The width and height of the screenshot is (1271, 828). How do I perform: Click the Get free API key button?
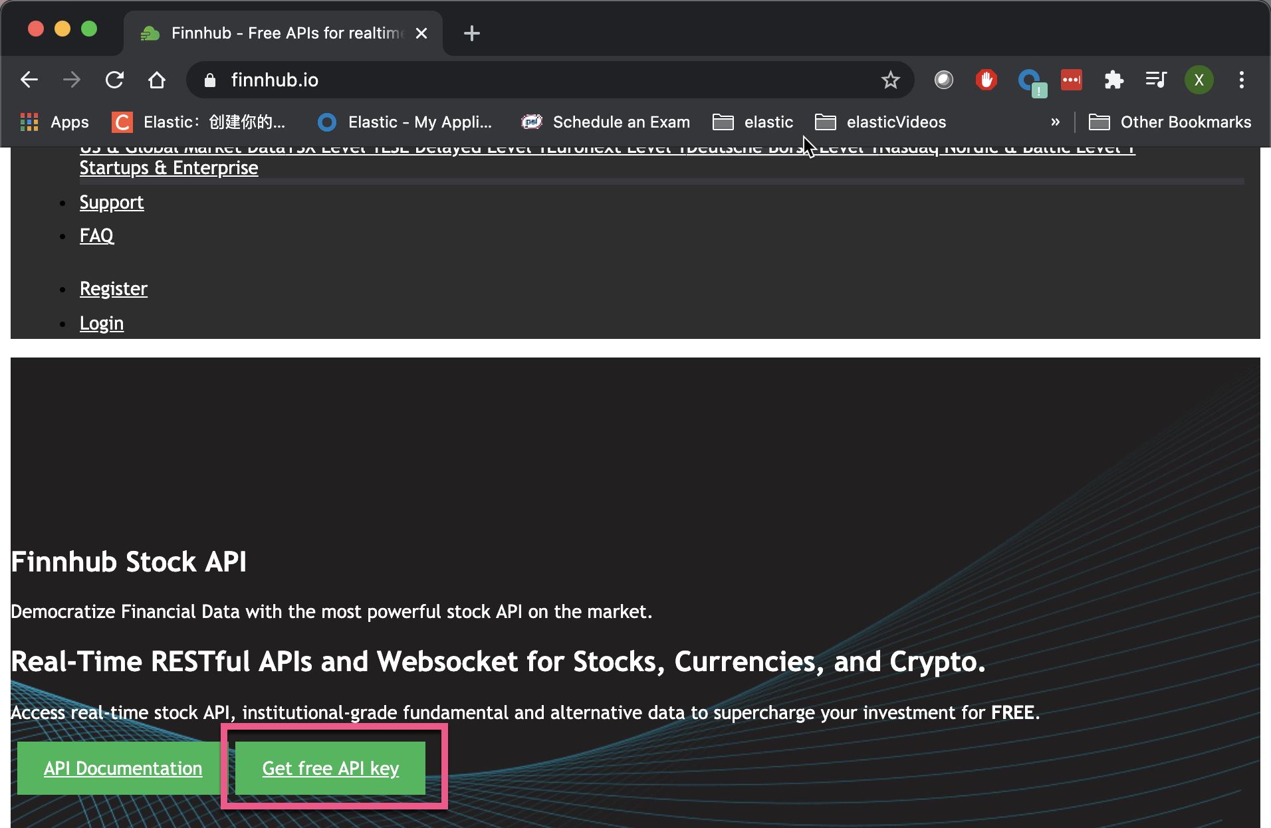pos(330,768)
